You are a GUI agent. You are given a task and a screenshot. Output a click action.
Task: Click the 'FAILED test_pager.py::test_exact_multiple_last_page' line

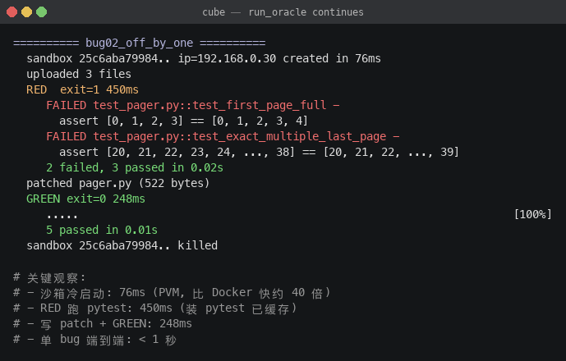[x=223, y=136]
